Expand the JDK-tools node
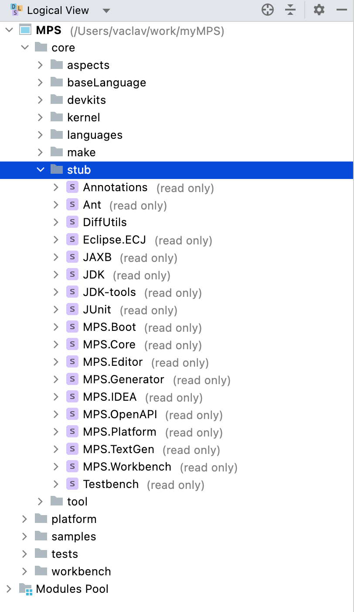 point(55,292)
